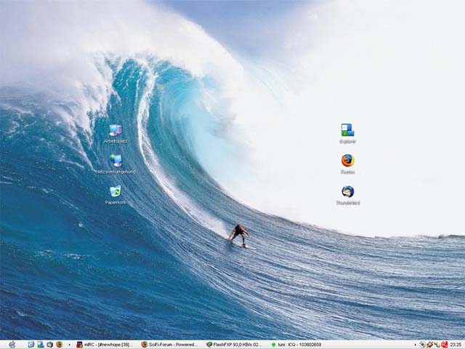This screenshot has height=349, width=465.
Task: Expand the quick launch overflow arrow
Action: click(x=70, y=345)
